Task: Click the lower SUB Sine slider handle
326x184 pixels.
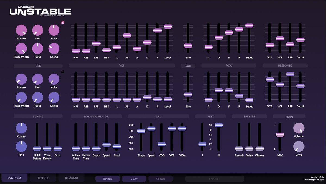Action: [x=188, y=95]
